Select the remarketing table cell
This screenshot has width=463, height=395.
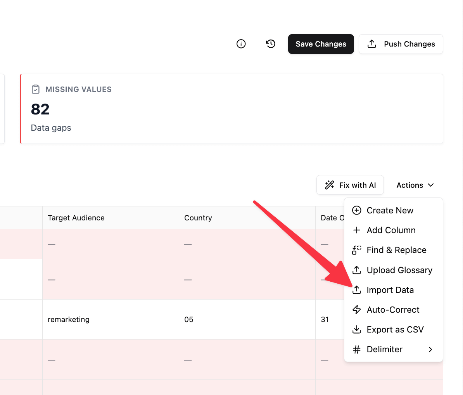coord(69,319)
